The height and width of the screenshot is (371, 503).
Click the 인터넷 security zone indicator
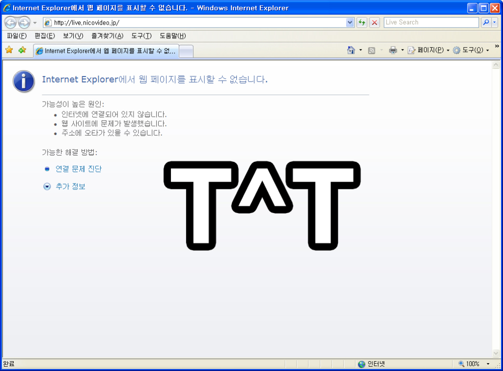371,364
